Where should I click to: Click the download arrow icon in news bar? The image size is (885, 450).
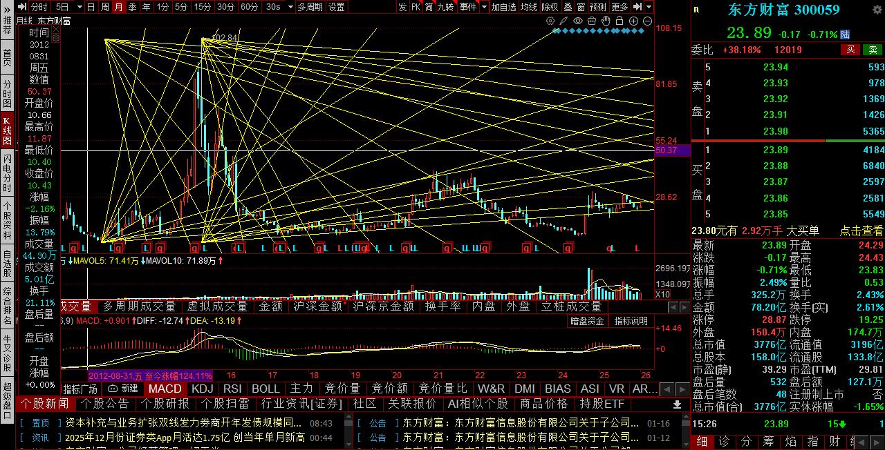click(678, 404)
